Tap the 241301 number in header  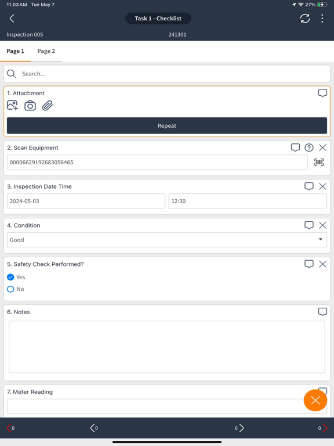(177, 34)
